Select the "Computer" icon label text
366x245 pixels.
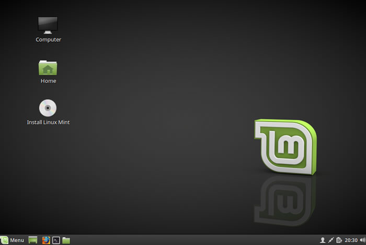coord(48,40)
